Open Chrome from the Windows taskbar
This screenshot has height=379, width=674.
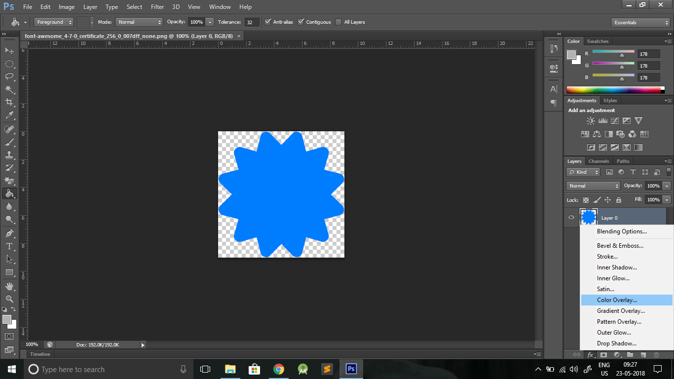click(x=279, y=369)
